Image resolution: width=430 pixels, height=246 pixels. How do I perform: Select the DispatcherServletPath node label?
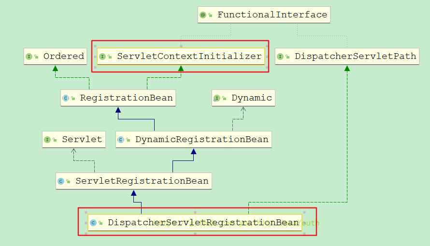355,57
